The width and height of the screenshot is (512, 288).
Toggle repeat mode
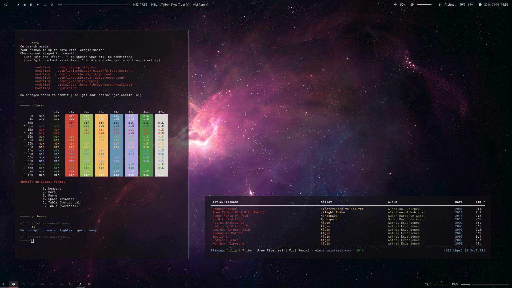45,5
